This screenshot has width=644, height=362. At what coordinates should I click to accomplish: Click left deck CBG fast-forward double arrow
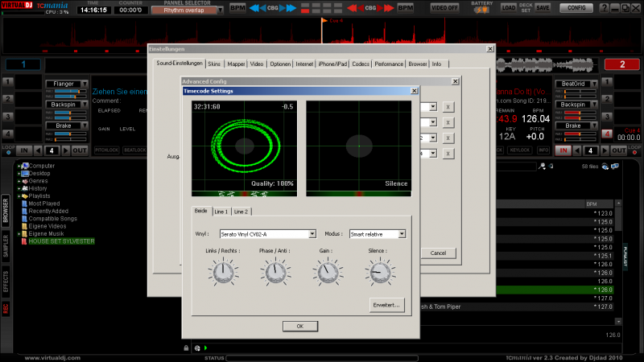click(291, 8)
